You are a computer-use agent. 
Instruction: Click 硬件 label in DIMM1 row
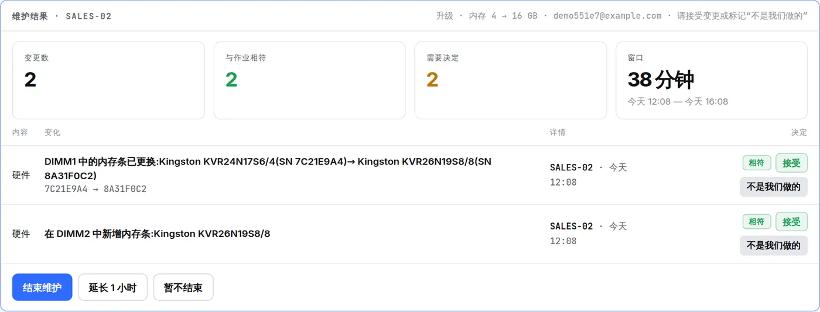pos(21,175)
